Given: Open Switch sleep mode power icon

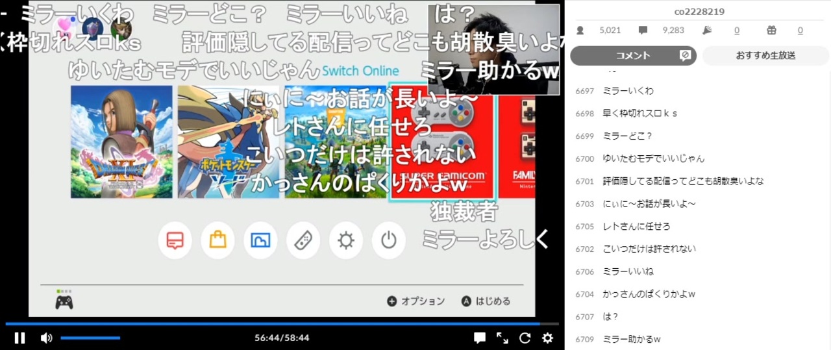Looking at the screenshot, I should 389,240.
